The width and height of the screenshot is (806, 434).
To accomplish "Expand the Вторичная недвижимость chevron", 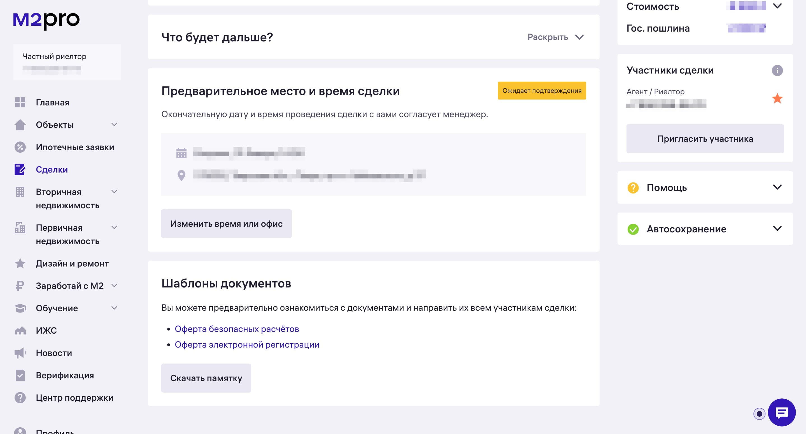I will click(x=114, y=192).
